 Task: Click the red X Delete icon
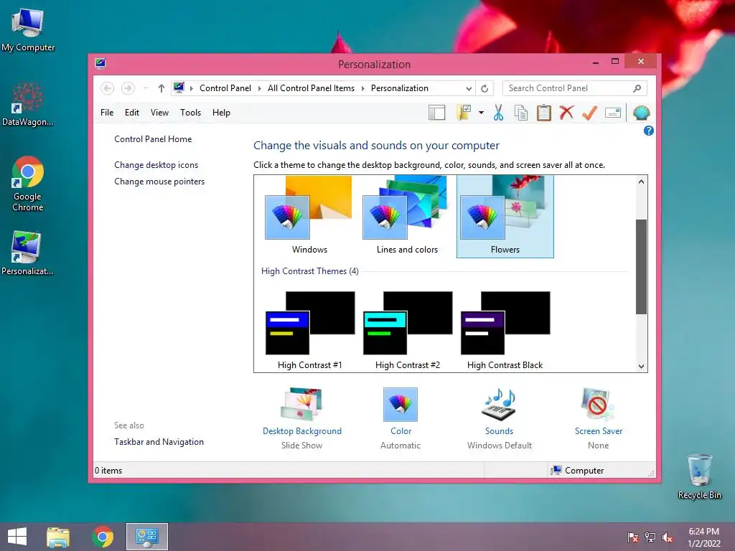(x=566, y=113)
